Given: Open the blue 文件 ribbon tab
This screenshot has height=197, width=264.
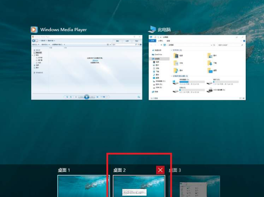Looking at the screenshot, I should (x=152, y=41).
